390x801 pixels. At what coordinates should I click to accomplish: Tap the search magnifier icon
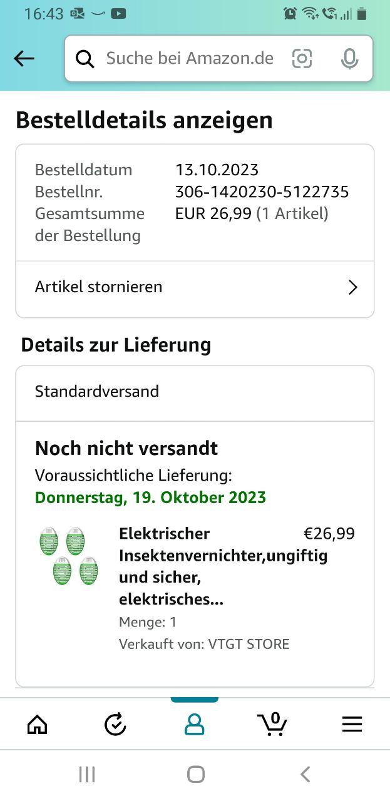[85, 59]
